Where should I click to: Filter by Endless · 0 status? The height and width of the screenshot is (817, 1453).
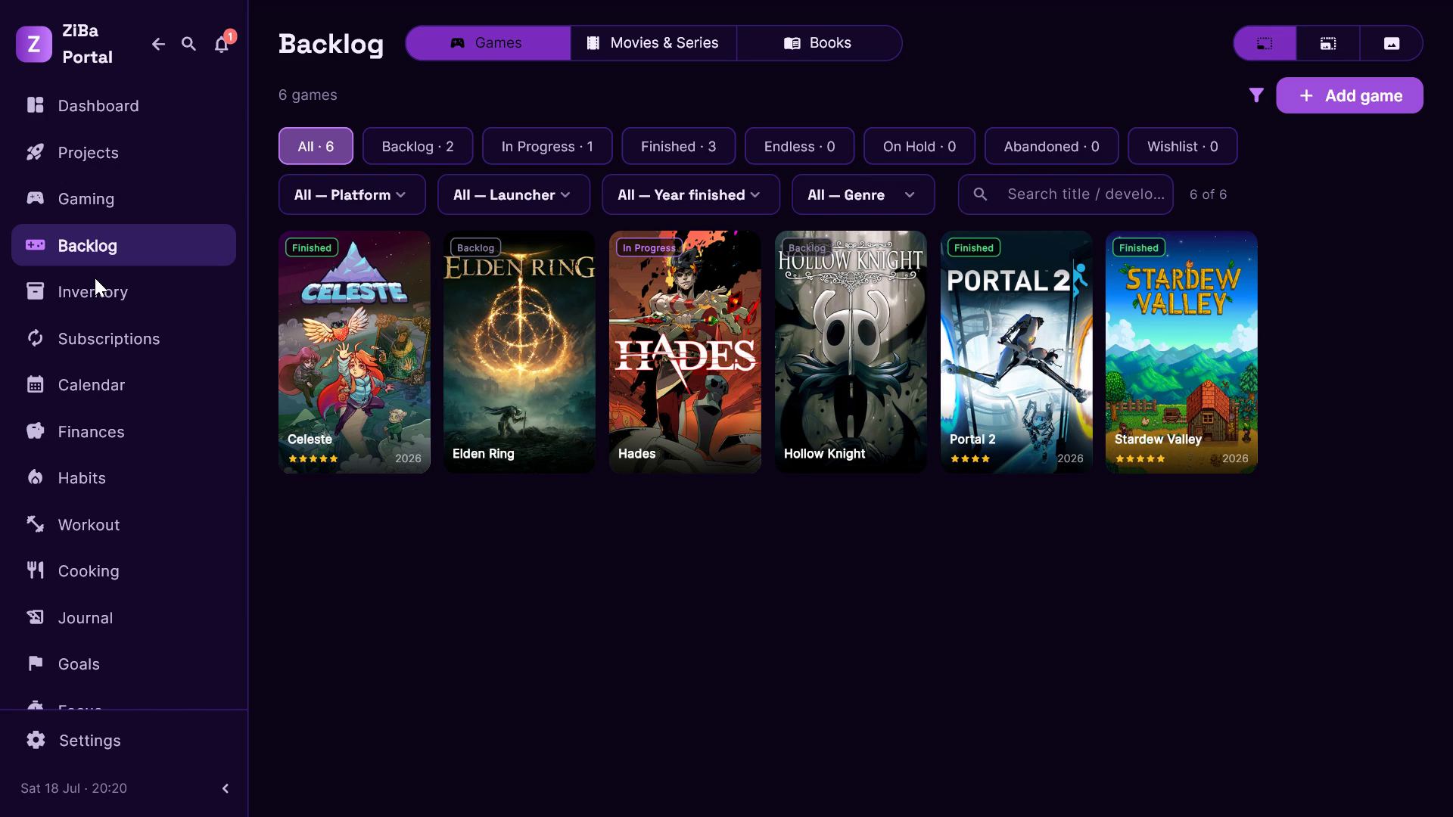(x=800, y=146)
